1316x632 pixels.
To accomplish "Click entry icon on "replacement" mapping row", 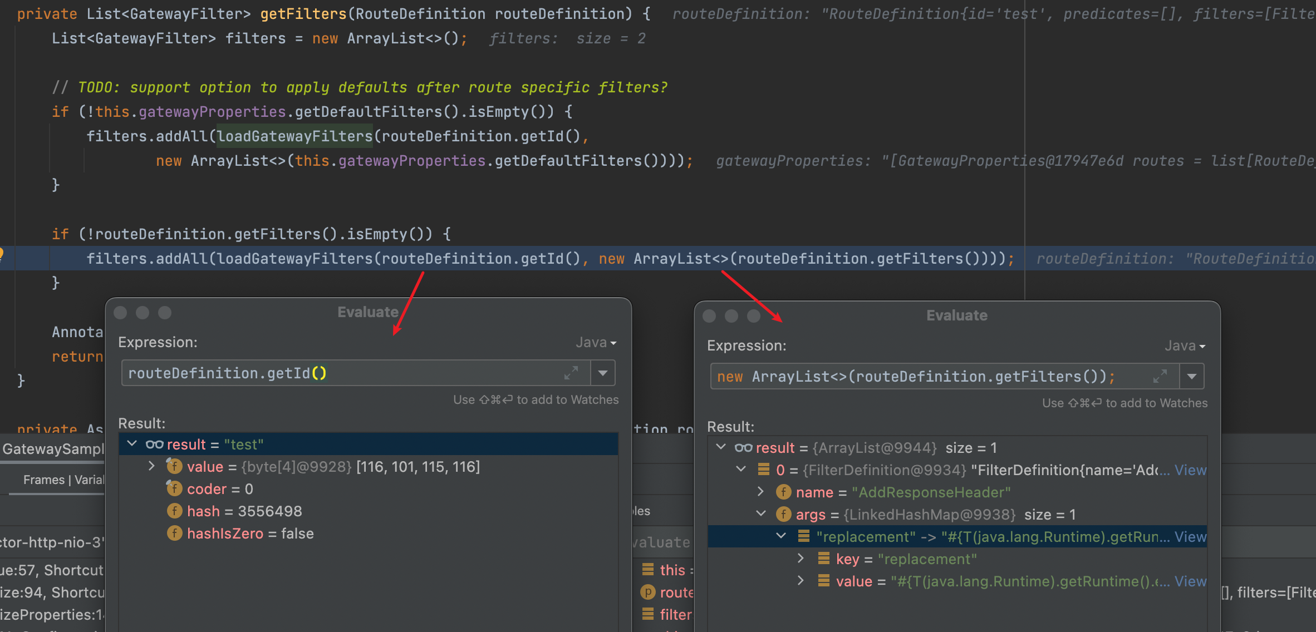I will coord(803,536).
